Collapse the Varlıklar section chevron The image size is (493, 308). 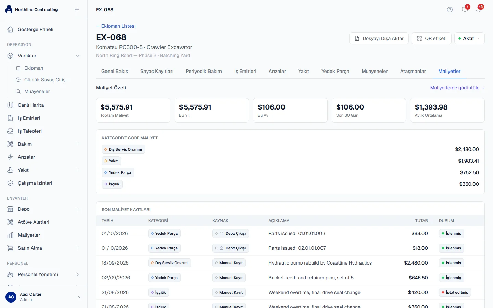coord(78,56)
